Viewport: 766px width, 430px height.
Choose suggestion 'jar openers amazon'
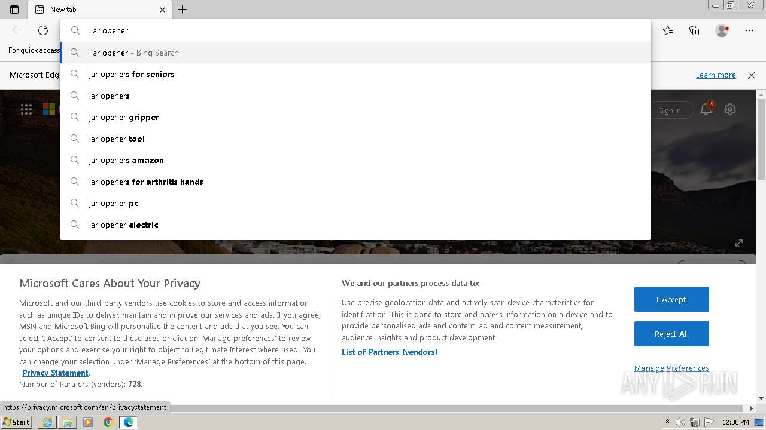coord(355,160)
